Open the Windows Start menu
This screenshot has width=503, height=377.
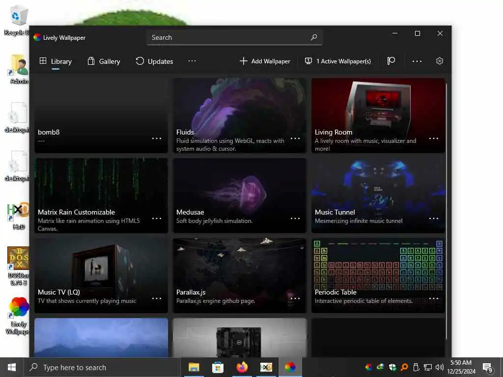click(12, 367)
